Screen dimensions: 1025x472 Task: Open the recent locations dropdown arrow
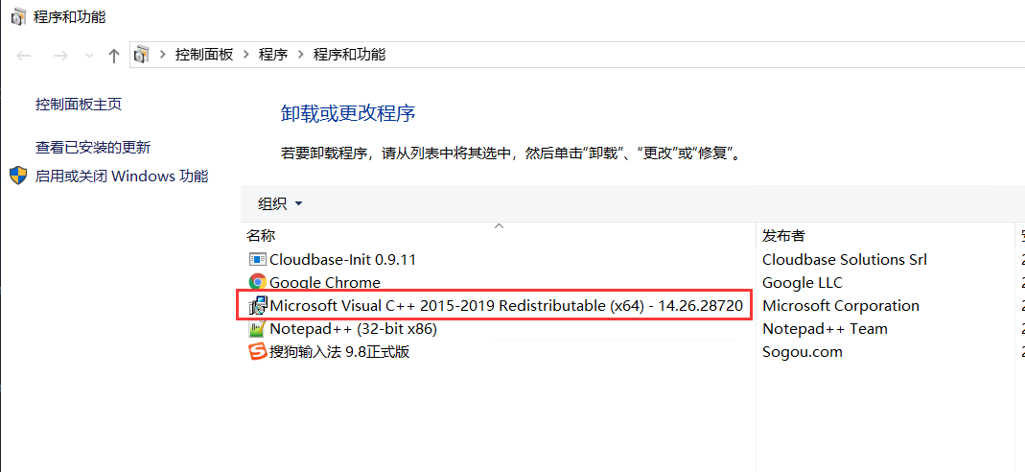point(90,57)
